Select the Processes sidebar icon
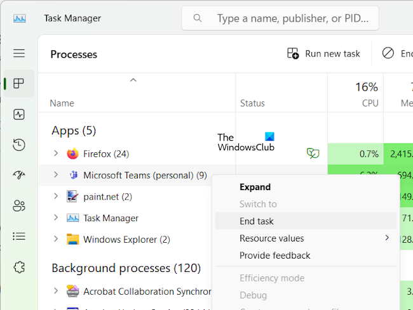 [19, 84]
